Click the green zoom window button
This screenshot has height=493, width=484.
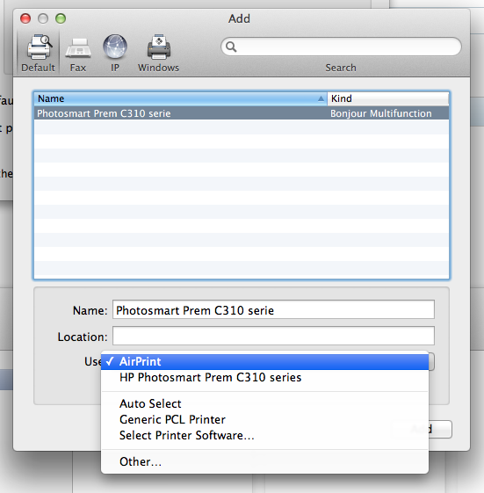(61, 18)
